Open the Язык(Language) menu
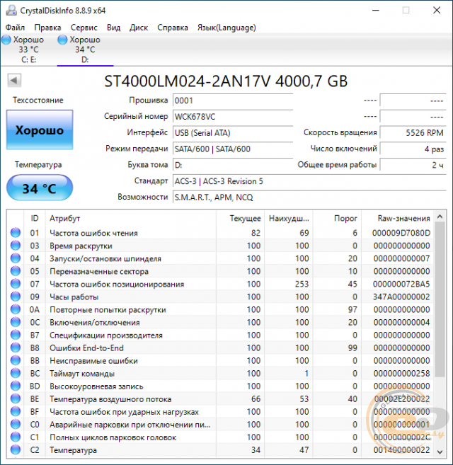This screenshot has height=465, width=453. (226, 28)
